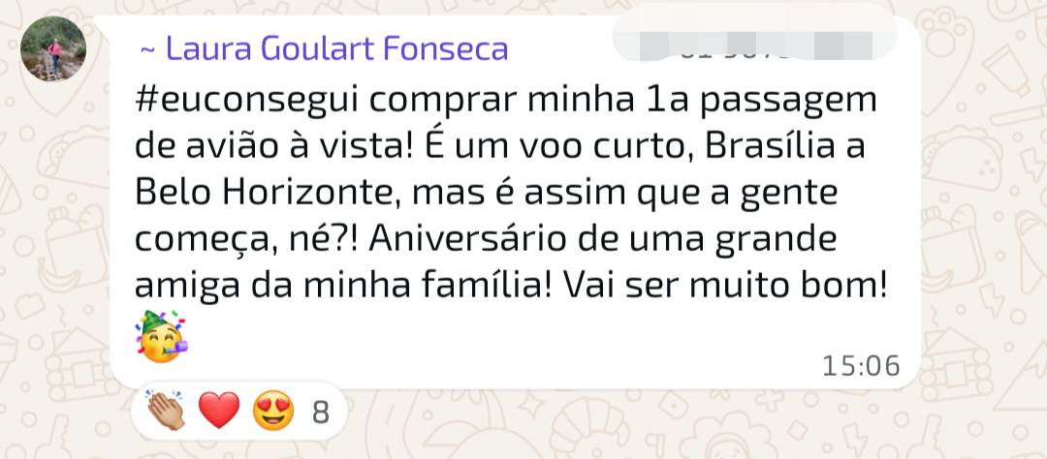Open Laura Goulart Fonseca's profile picture

[x=53, y=48]
